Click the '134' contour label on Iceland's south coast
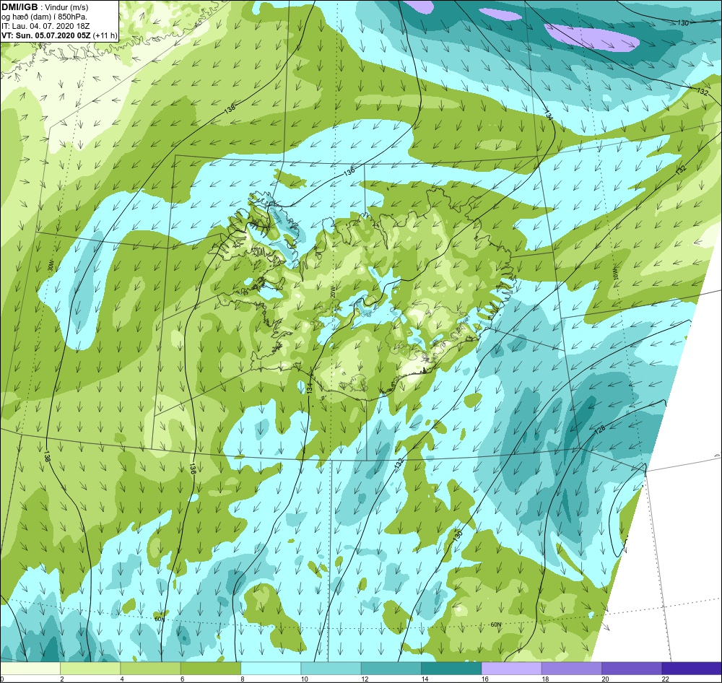Viewport: 722px width, 683px height. pyautogui.click(x=310, y=388)
